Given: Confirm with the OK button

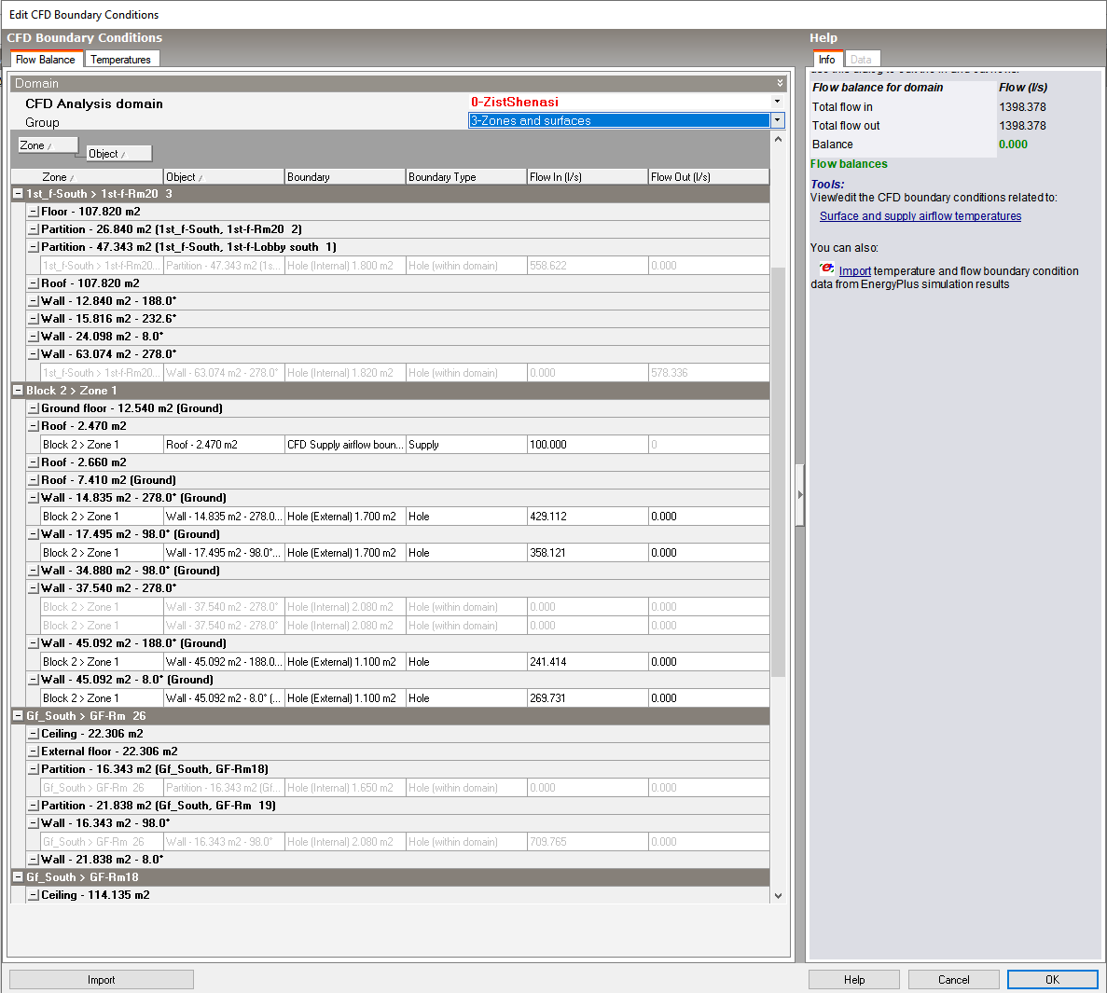Looking at the screenshot, I should click(x=1053, y=980).
